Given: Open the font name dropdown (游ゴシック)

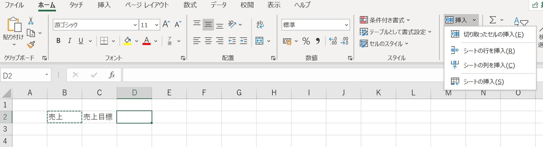Looking at the screenshot, I should pos(135,25).
